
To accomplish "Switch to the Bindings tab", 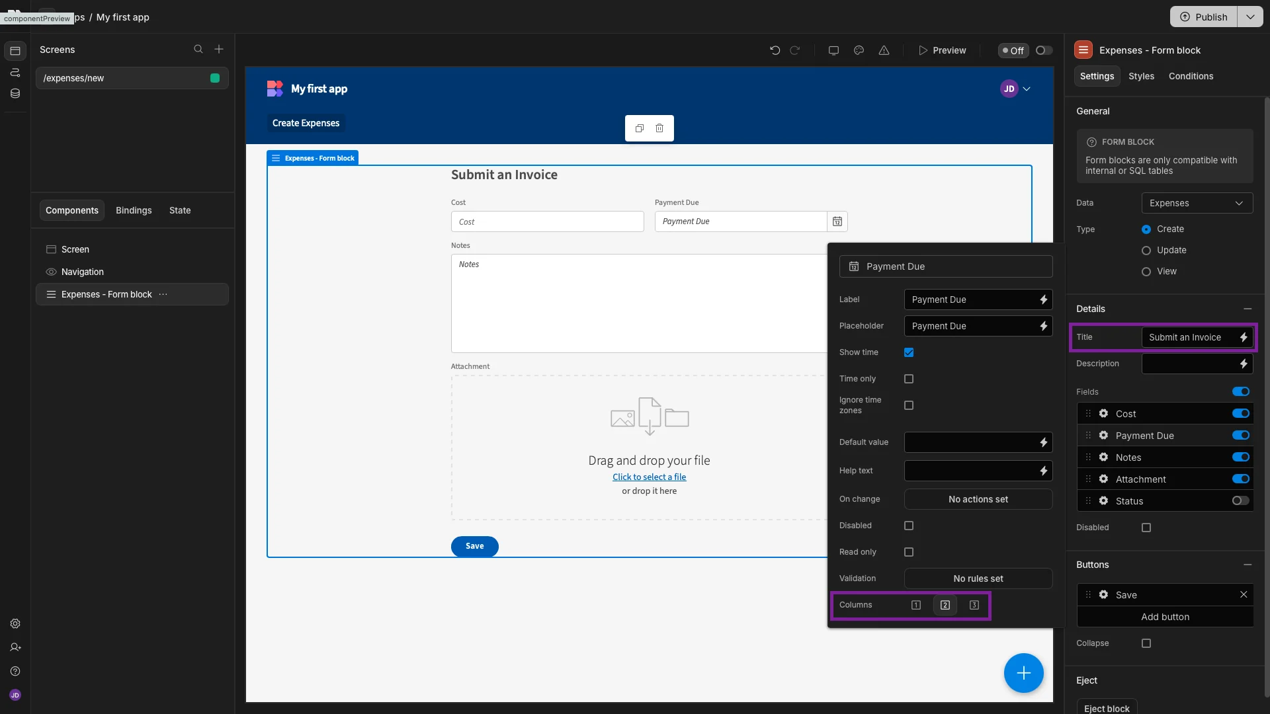I will pos(134,210).
